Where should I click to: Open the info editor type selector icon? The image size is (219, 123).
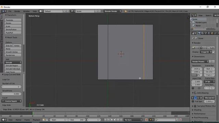tap(4, 11)
